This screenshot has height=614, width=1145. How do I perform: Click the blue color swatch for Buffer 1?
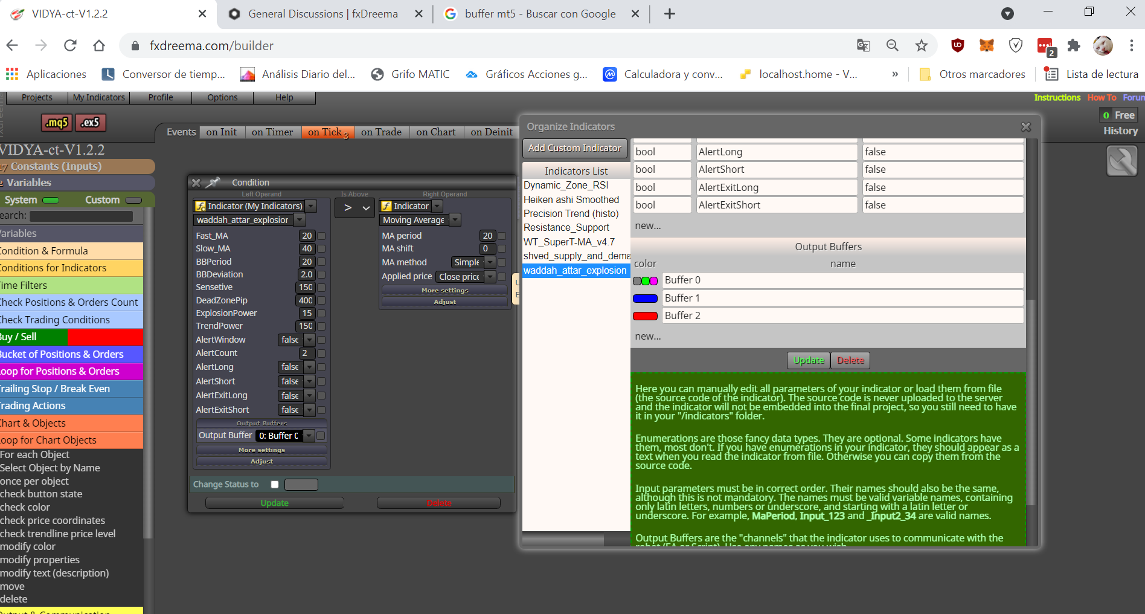coord(645,299)
